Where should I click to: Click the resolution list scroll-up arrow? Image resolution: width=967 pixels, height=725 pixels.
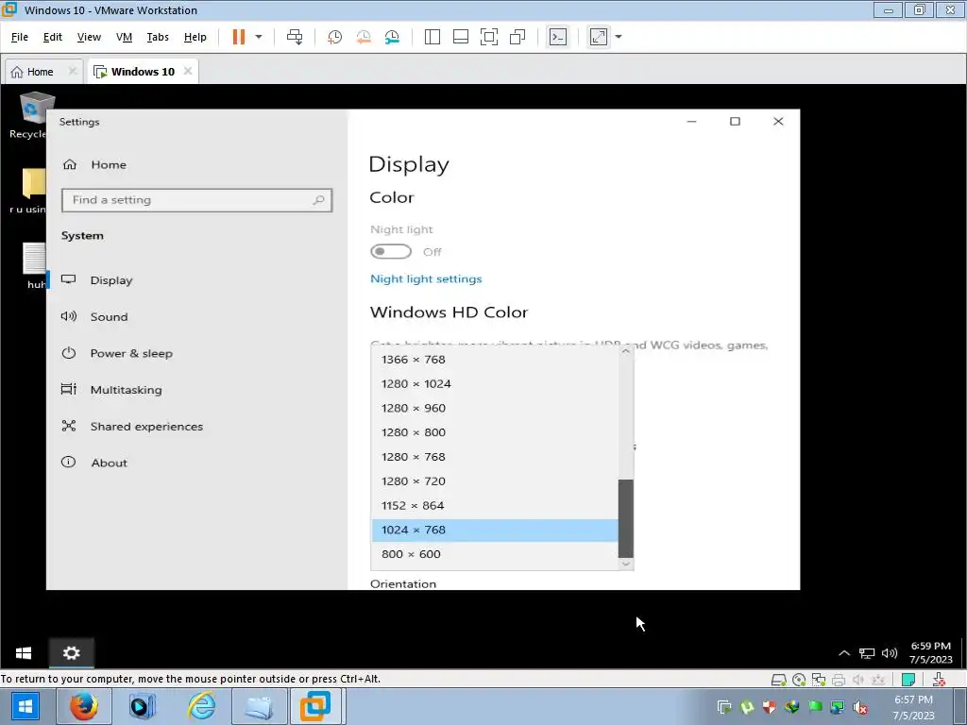[x=626, y=351]
